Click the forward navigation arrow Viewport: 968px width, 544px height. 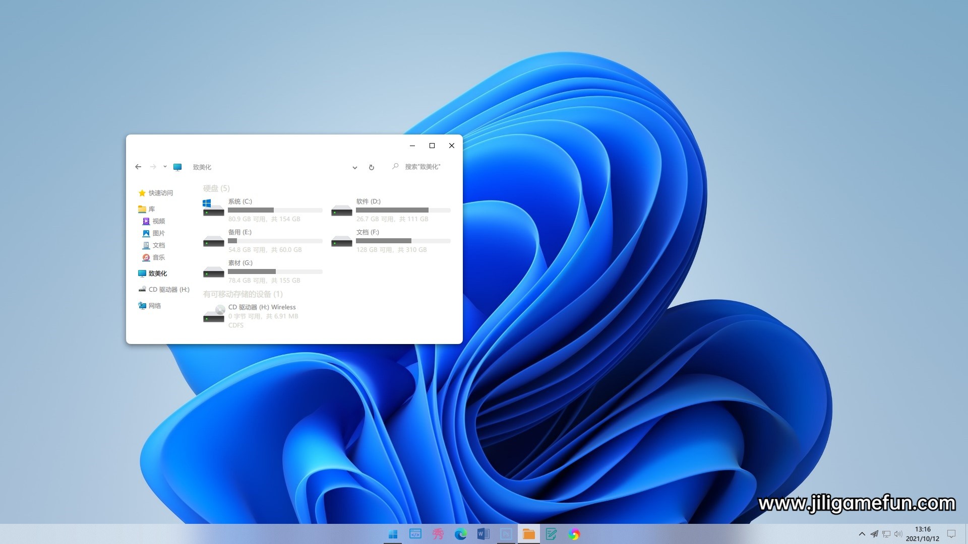pyautogui.click(x=153, y=167)
